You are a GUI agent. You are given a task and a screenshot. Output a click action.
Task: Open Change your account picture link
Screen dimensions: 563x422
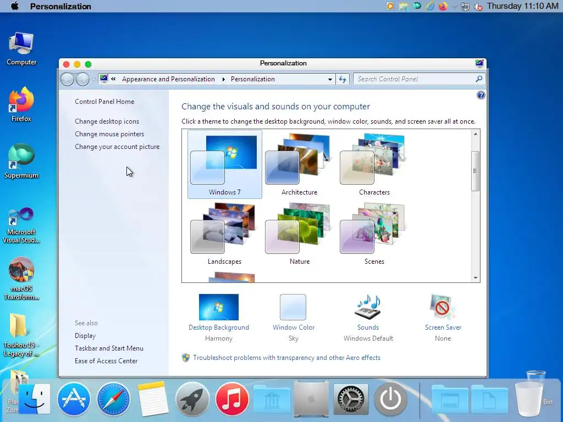(117, 146)
